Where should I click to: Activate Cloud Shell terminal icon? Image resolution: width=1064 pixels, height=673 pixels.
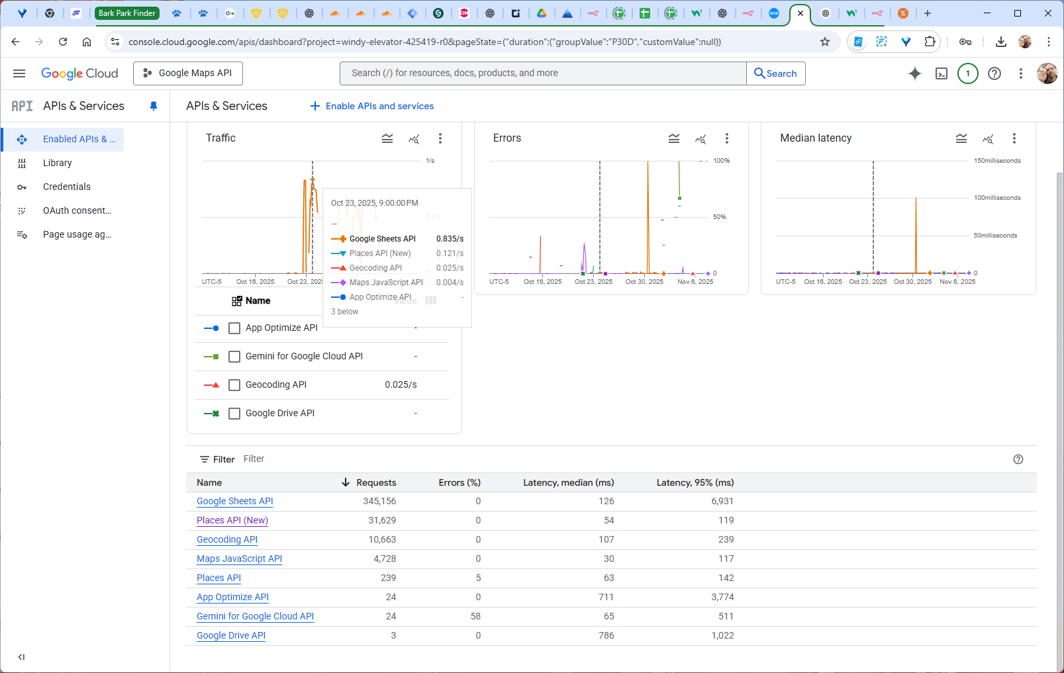[941, 73]
